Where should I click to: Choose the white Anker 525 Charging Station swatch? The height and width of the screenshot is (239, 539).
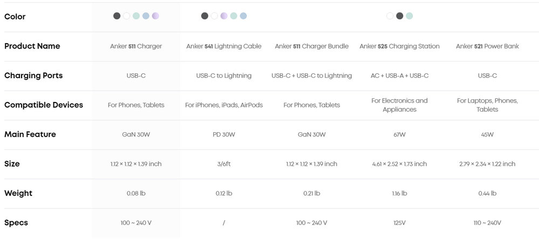(x=390, y=16)
